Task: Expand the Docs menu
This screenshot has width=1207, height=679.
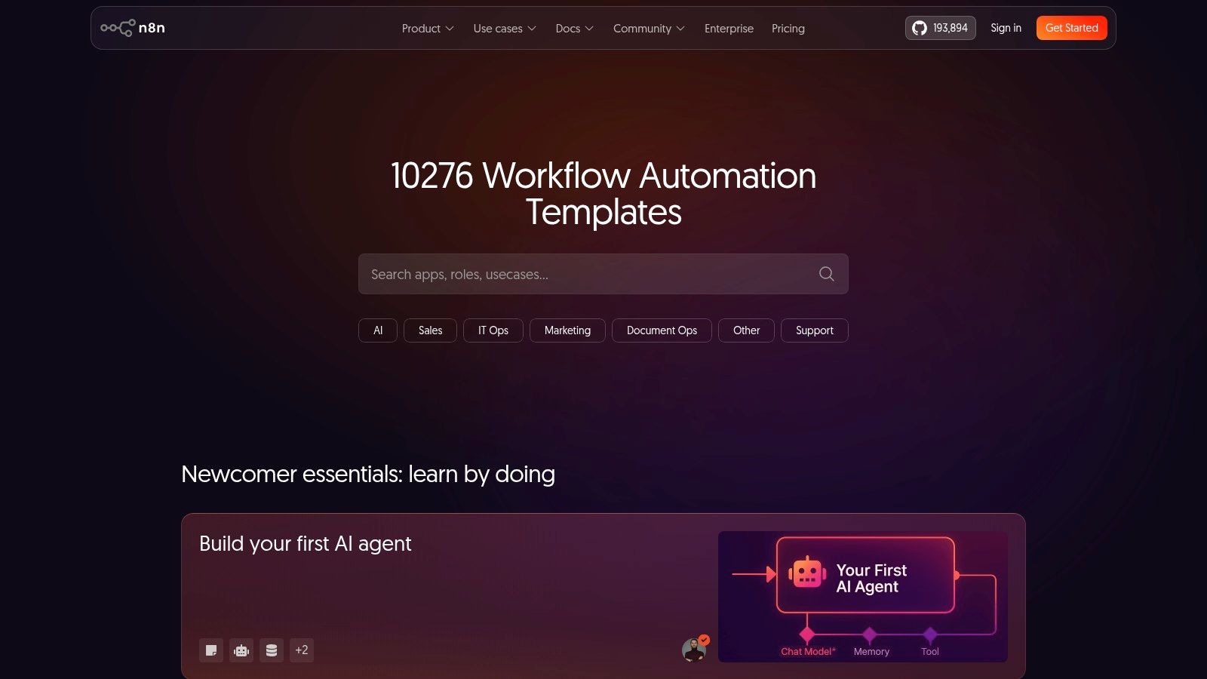Action: (575, 29)
